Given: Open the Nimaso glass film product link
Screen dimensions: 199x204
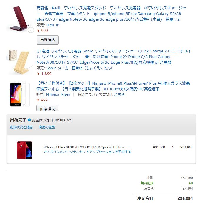Looking at the screenshot, I should point(113,86).
